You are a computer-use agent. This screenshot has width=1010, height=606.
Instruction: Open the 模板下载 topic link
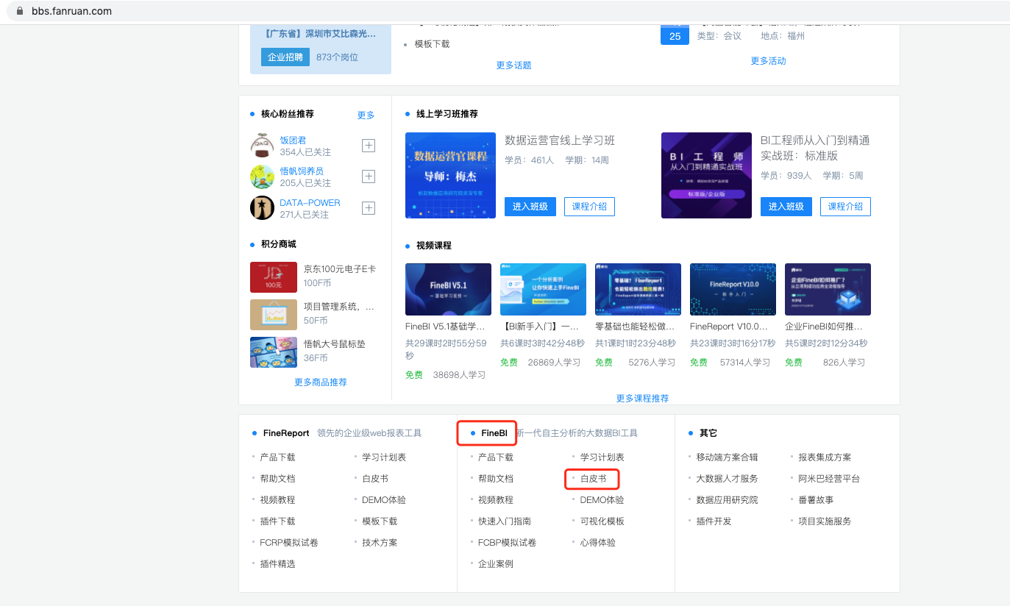tap(432, 44)
